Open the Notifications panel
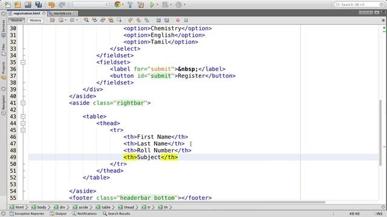 (x=85, y=213)
